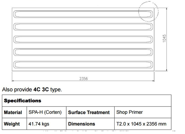Select the top corrugation rib in drawing

(83, 14)
